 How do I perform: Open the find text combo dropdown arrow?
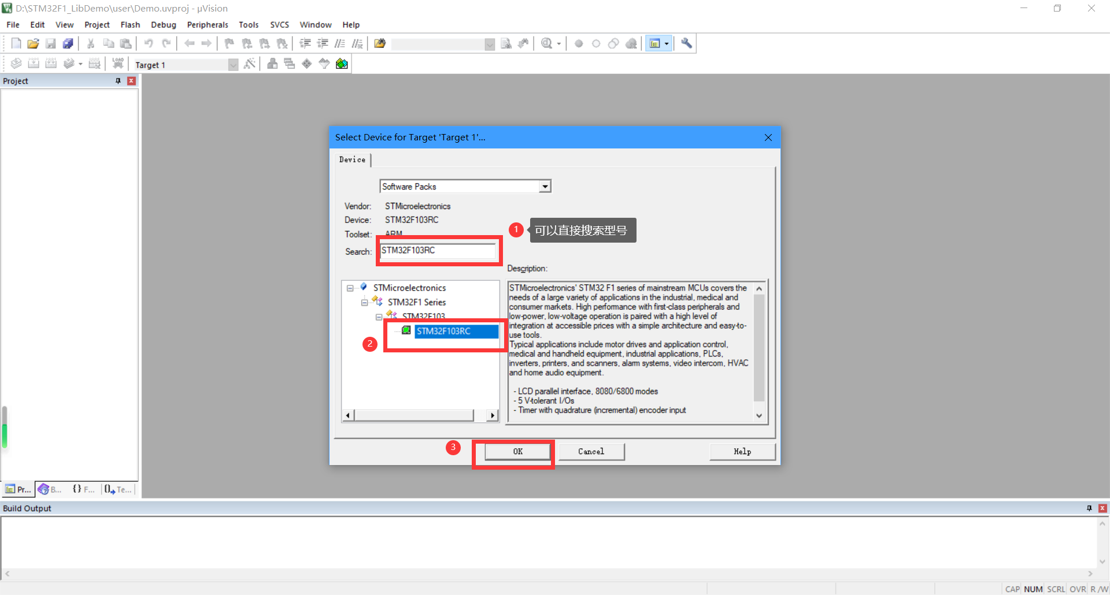[490, 44]
